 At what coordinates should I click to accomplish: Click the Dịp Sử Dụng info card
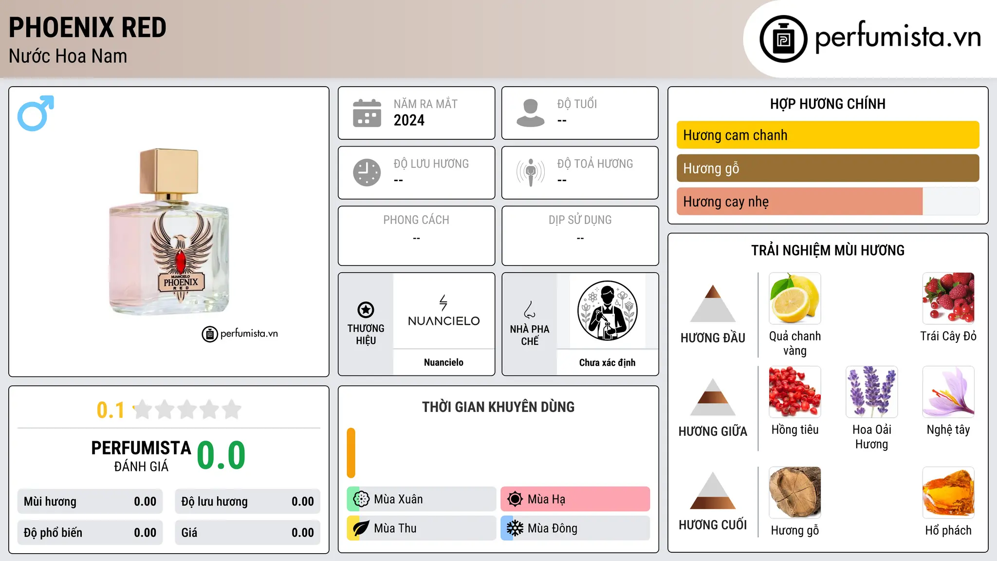click(x=580, y=236)
